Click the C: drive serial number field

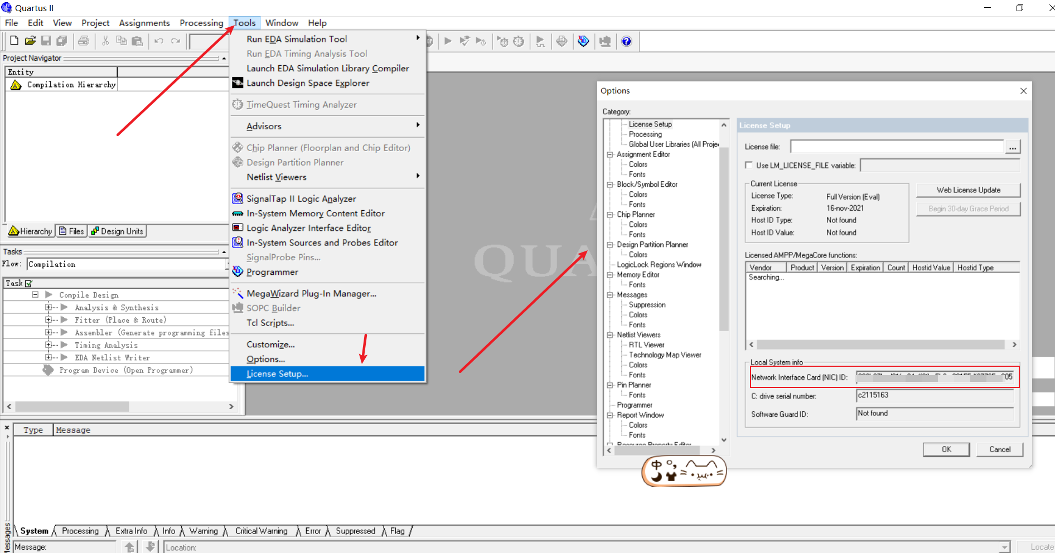click(x=935, y=396)
